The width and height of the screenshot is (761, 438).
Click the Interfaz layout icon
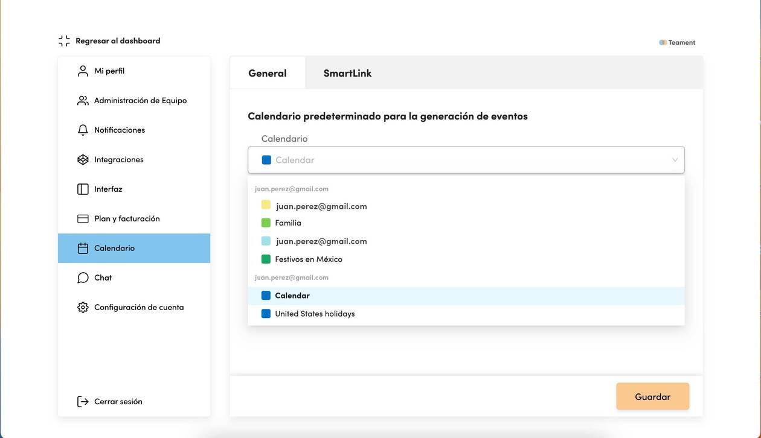83,189
